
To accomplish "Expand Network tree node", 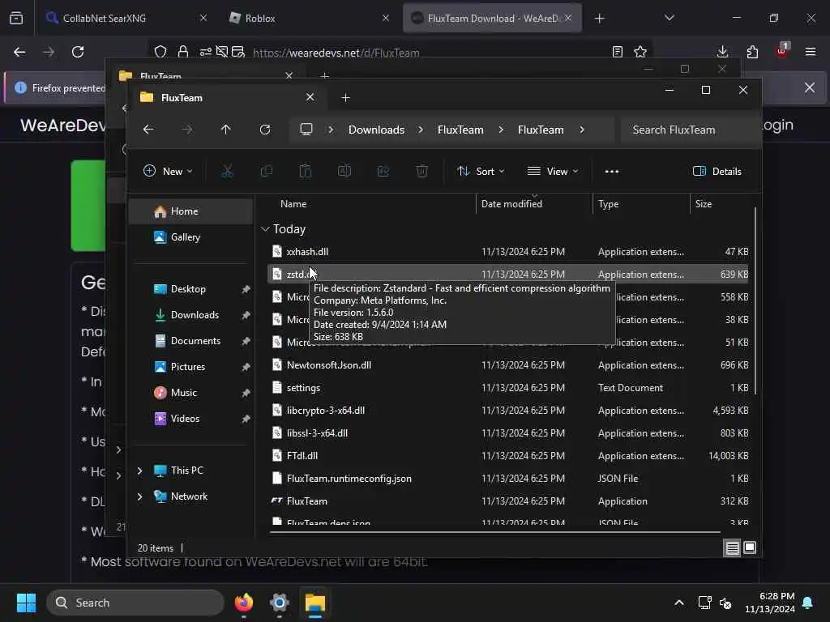I will 139,496.
